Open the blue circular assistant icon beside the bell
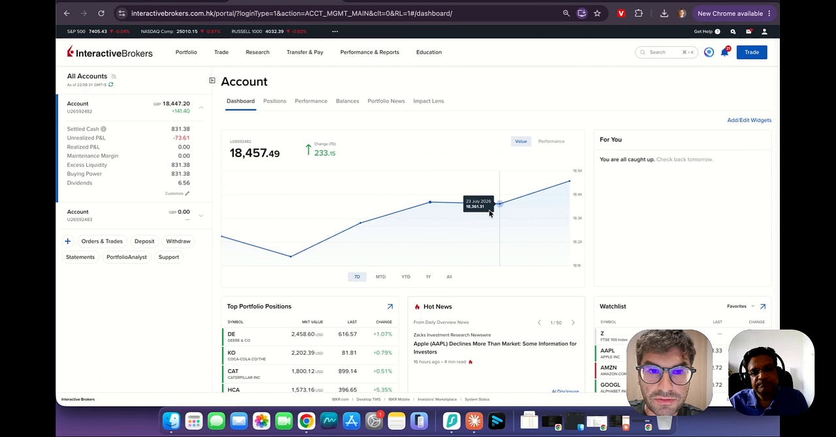The image size is (836, 437). [x=709, y=52]
